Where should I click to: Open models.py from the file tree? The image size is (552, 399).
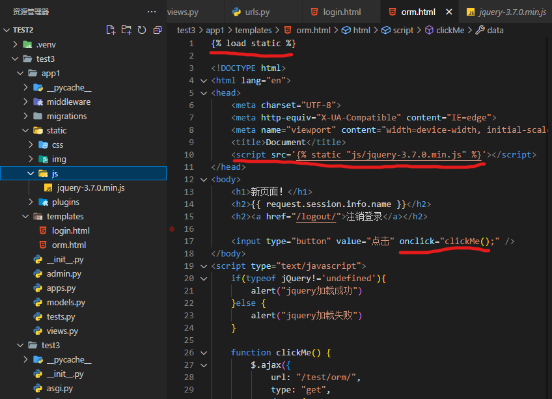[x=66, y=302]
